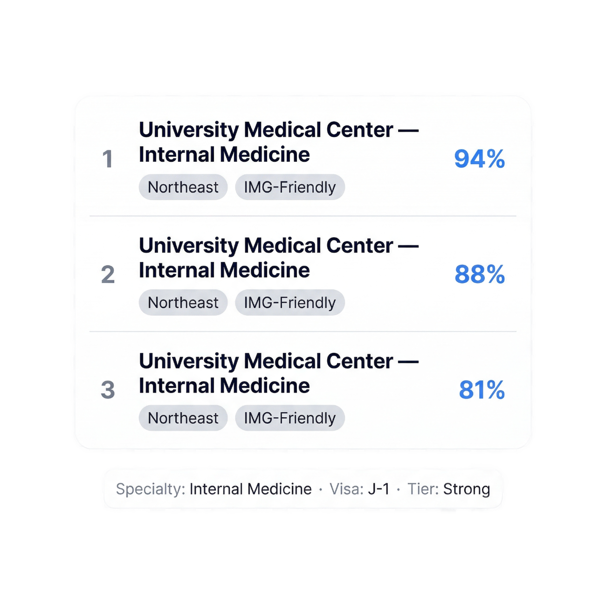Select the Northeast tag on program 3
This screenshot has width=606, height=606.
(183, 418)
